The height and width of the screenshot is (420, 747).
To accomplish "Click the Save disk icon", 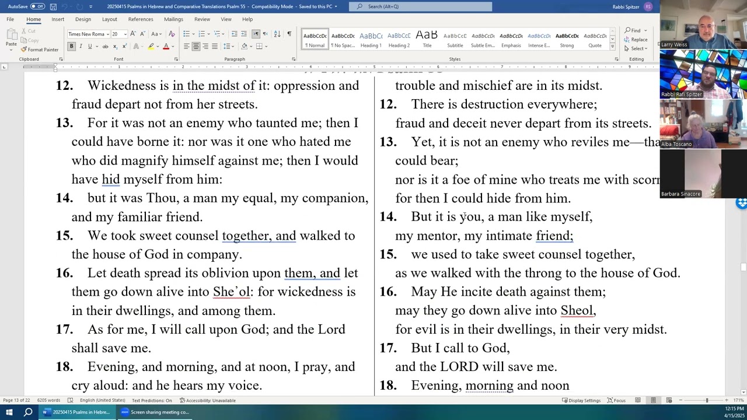I will click(53, 6).
